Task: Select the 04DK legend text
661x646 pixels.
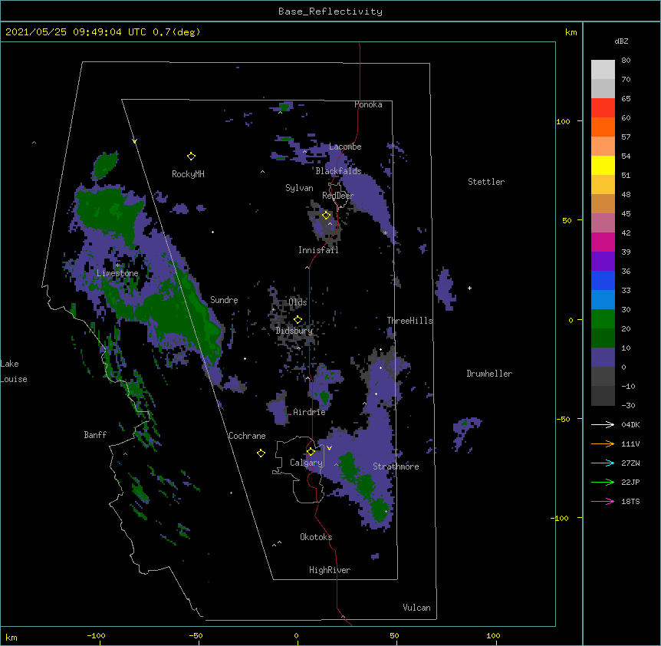Action: [630, 424]
